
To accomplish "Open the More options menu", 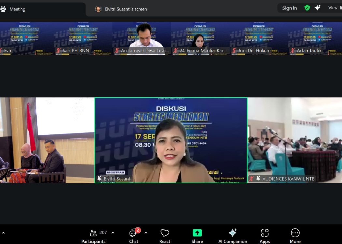I will click(295, 236).
